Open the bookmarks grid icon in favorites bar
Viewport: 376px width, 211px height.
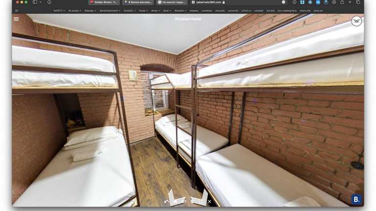[16, 10]
